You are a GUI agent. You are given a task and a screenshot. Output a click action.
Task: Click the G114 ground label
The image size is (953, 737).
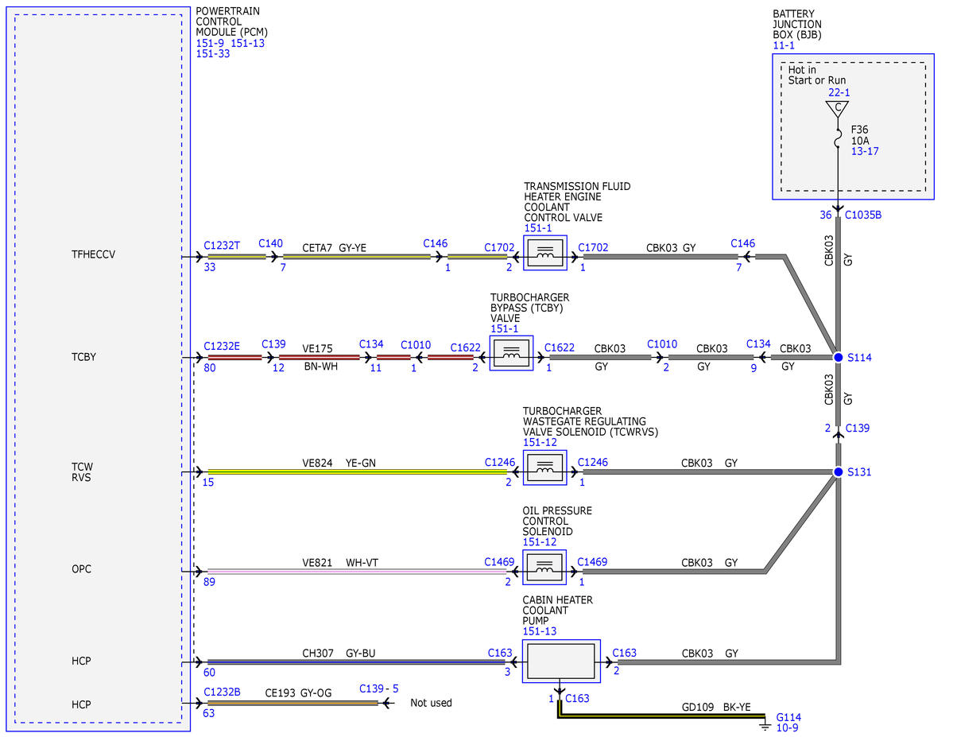[788, 718]
